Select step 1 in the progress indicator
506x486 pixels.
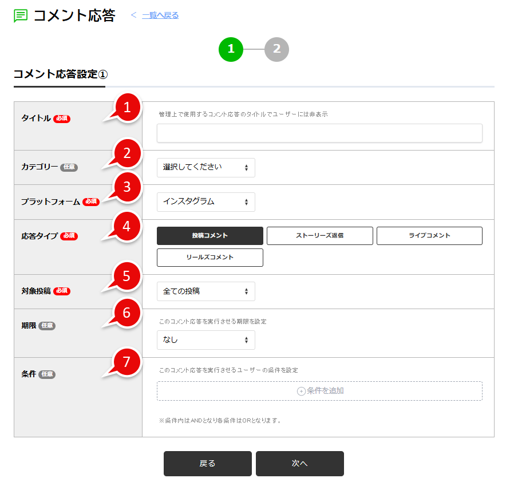(231, 49)
